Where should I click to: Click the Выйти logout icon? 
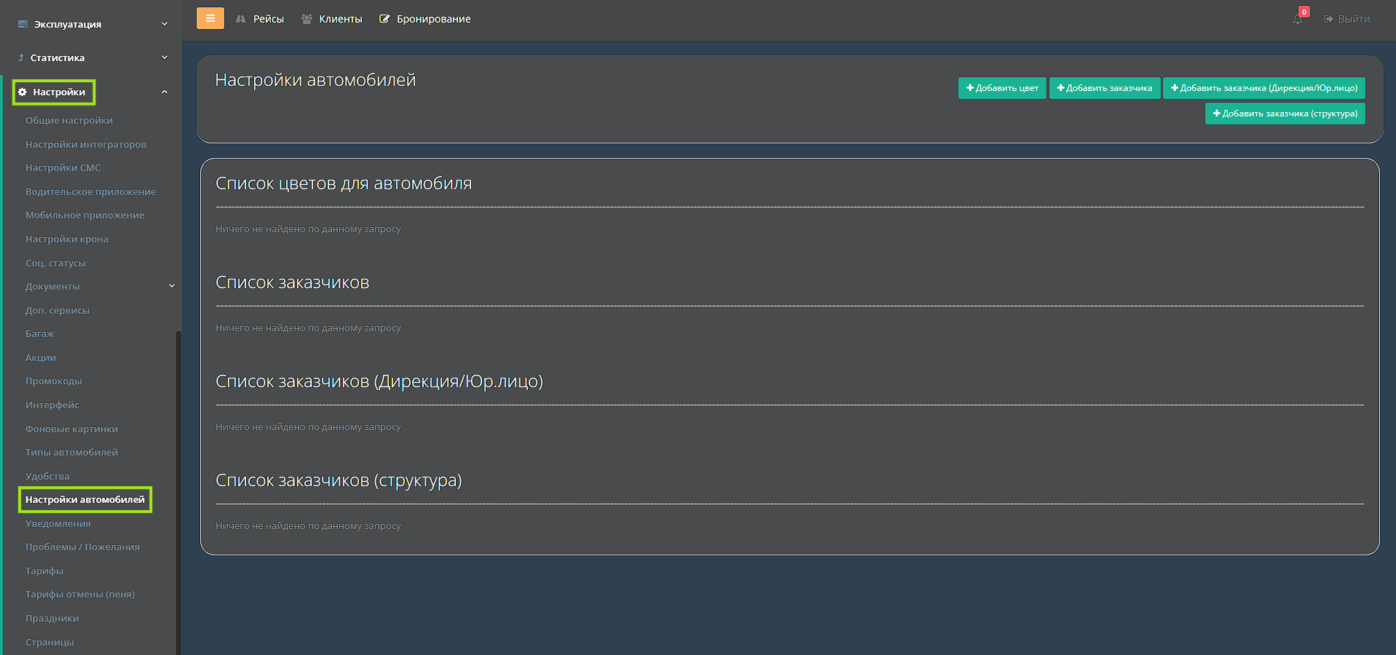click(1329, 19)
